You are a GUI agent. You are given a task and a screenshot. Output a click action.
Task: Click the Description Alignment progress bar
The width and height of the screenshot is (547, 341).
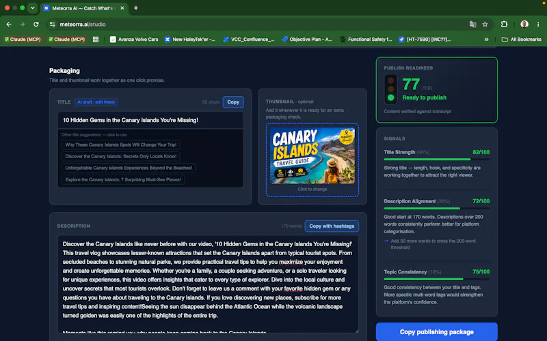pos(436,209)
